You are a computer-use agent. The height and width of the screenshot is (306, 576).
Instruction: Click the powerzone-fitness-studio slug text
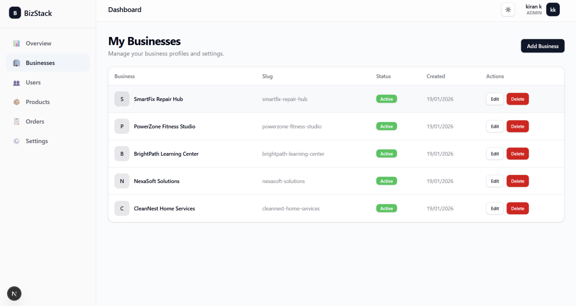pyautogui.click(x=292, y=126)
